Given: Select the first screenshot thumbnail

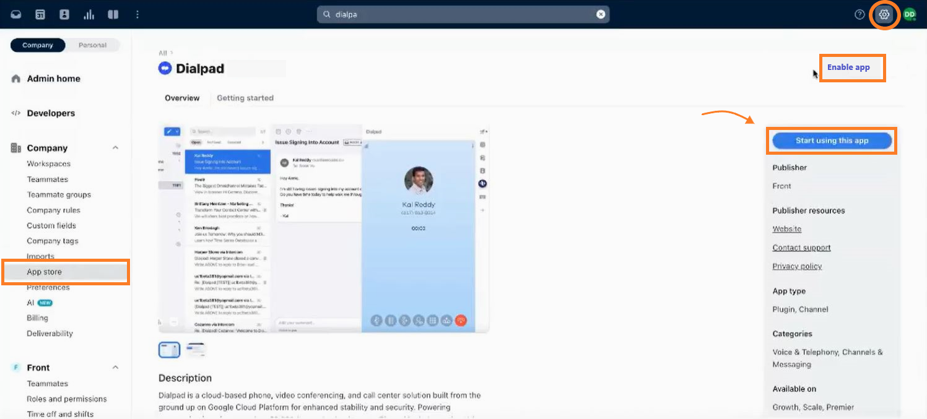Looking at the screenshot, I should [x=170, y=350].
